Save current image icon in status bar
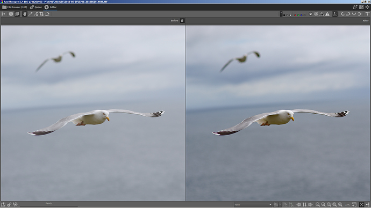The image size is (371, 208). [x=3, y=204]
